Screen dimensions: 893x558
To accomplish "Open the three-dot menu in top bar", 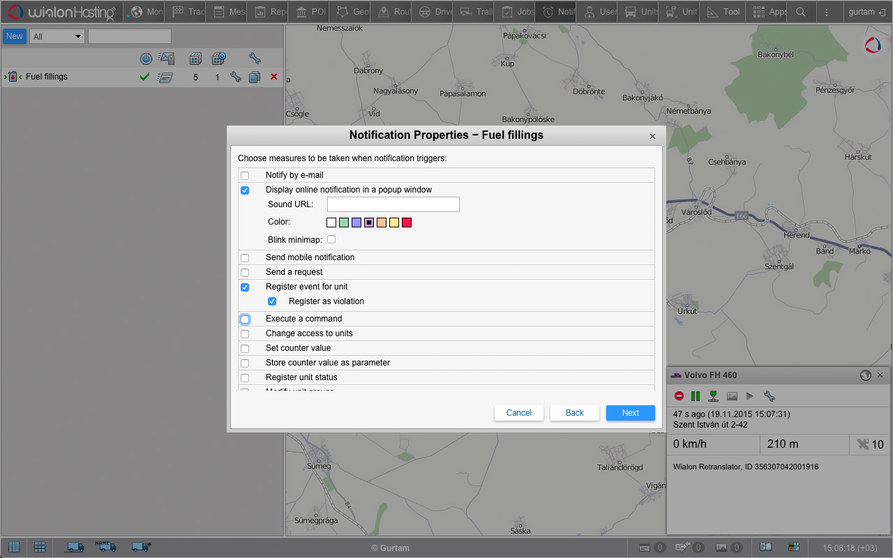I will click(827, 12).
